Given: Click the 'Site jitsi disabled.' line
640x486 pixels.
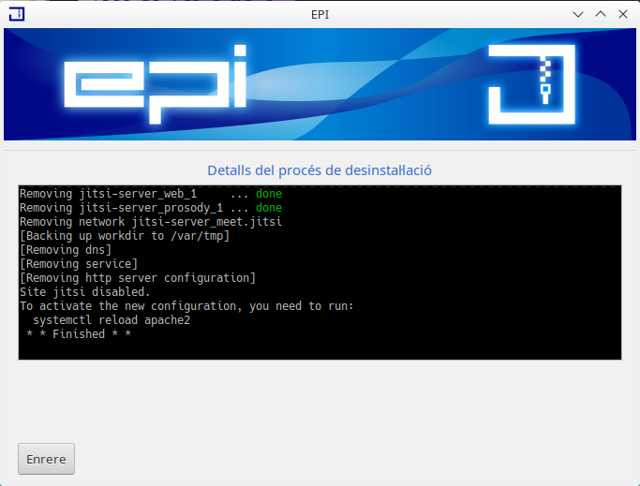Looking at the screenshot, I should pos(85,292).
